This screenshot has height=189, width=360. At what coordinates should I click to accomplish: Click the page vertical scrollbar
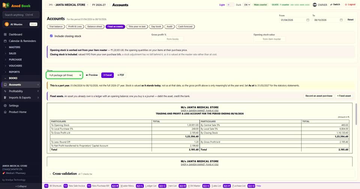pos(356,114)
